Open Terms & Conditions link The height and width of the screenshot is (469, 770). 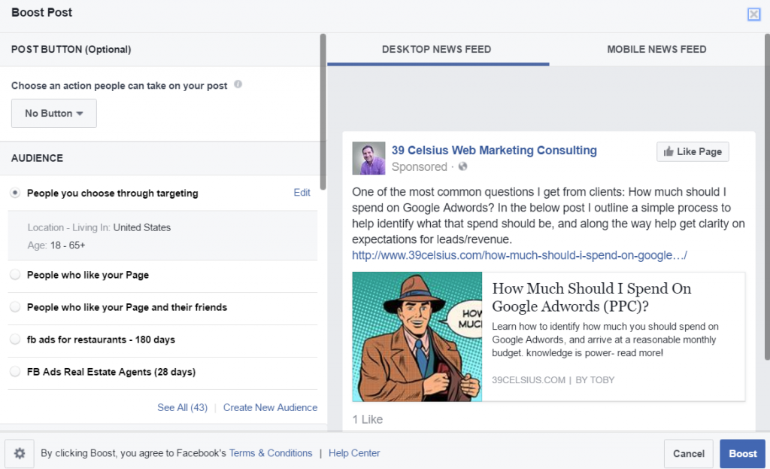pos(271,453)
